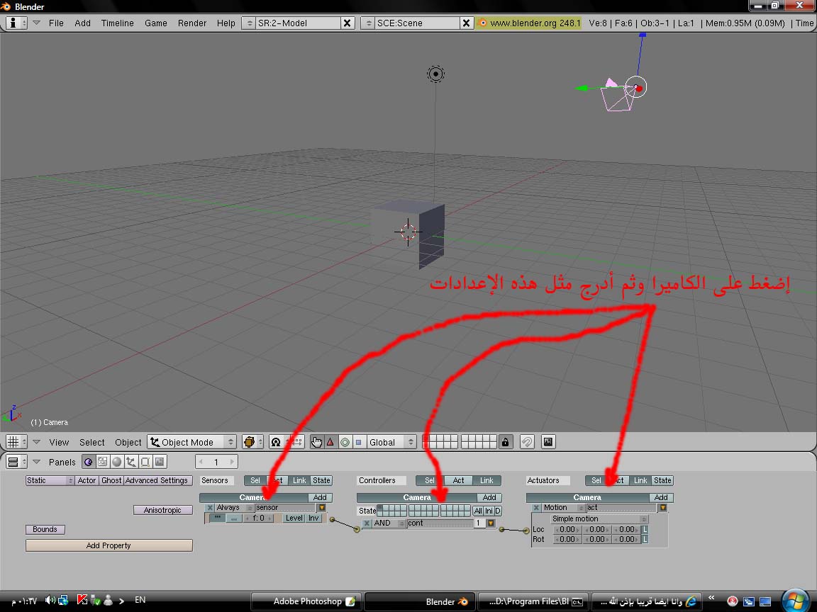Toggle State in the Sensors header
Screen dimensions: 817x612
pyautogui.click(x=321, y=480)
